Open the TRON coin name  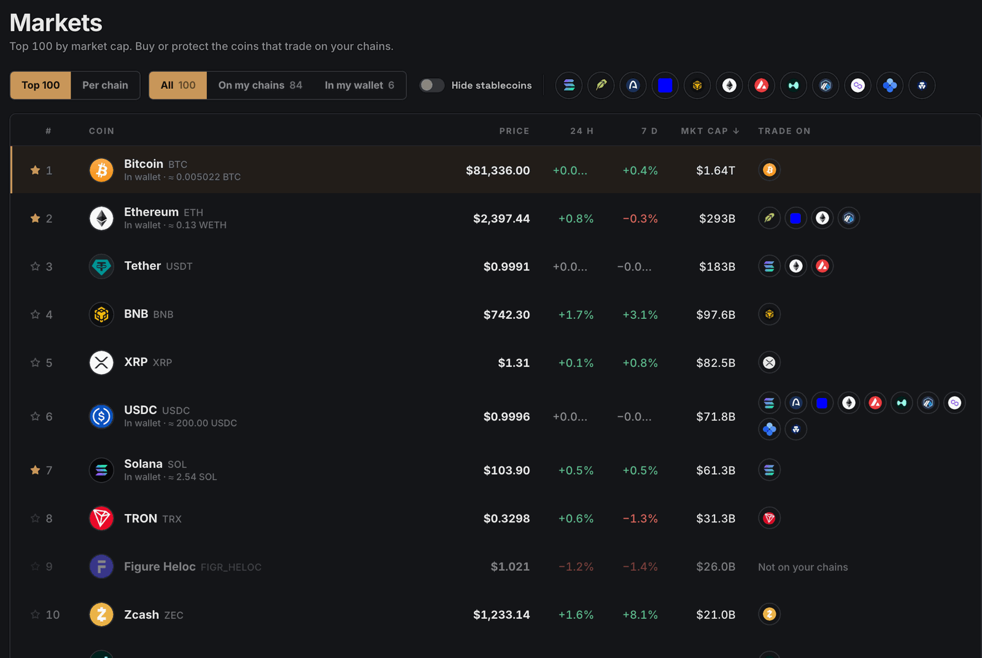point(141,518)
